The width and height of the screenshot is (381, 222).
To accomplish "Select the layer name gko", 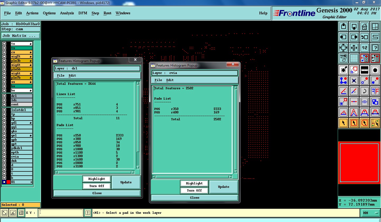I will coord(21,131).
